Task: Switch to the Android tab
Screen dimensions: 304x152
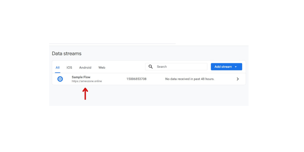Action: click(x=85, y=68)
